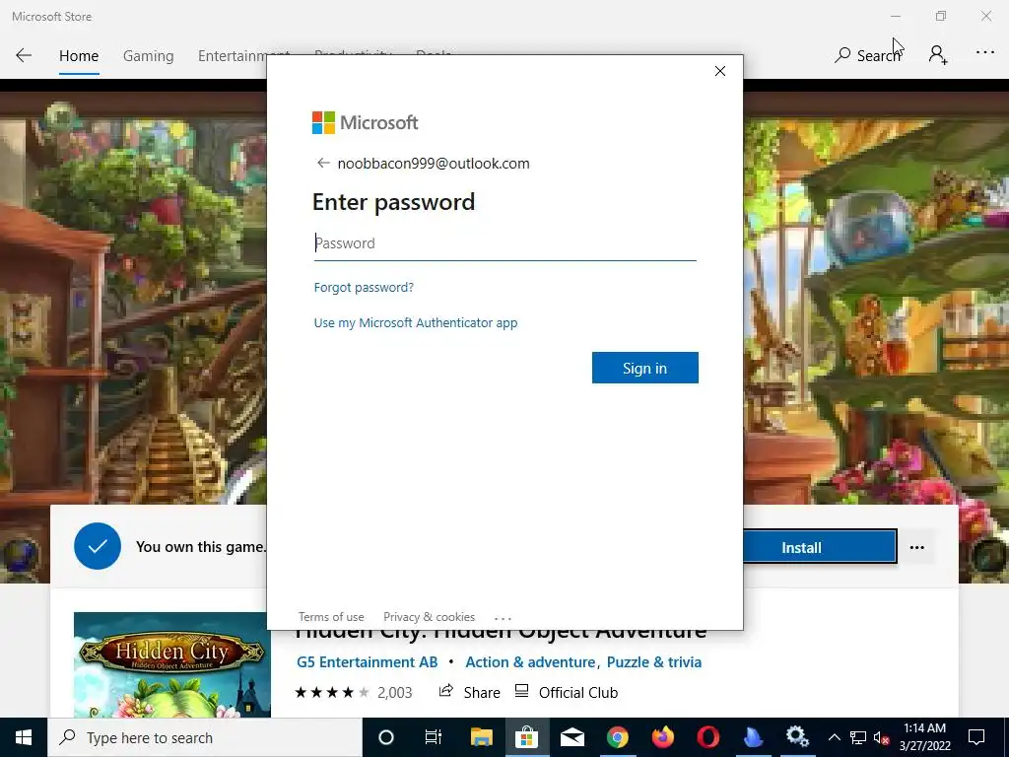Open Search in Microsoft Store
Viewport: 1009px width, 757px height.
(867, 55)
